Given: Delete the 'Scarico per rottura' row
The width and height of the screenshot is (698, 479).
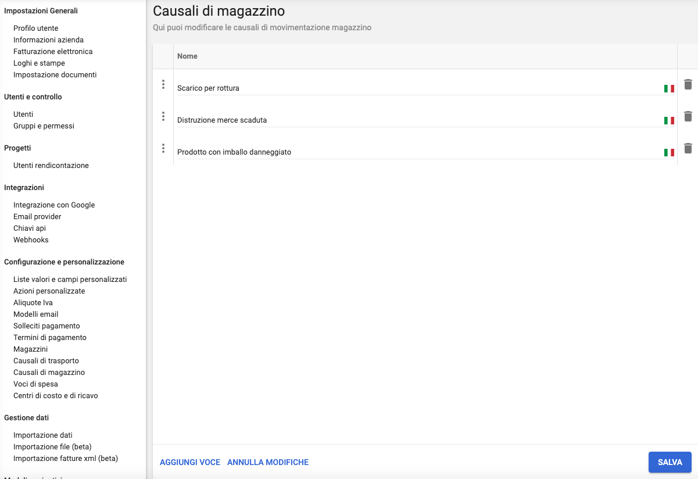Looking at the screenshot, I should (688, 85).
